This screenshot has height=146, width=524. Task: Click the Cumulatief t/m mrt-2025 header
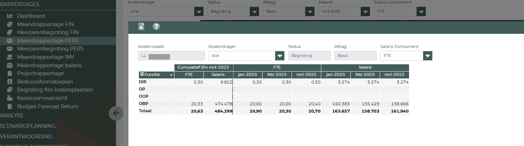click(x=203, y=68)
